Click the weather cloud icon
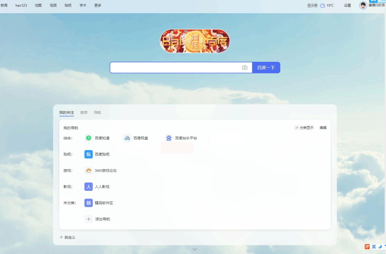Viewport: 386px width, 254px height. 323,5
